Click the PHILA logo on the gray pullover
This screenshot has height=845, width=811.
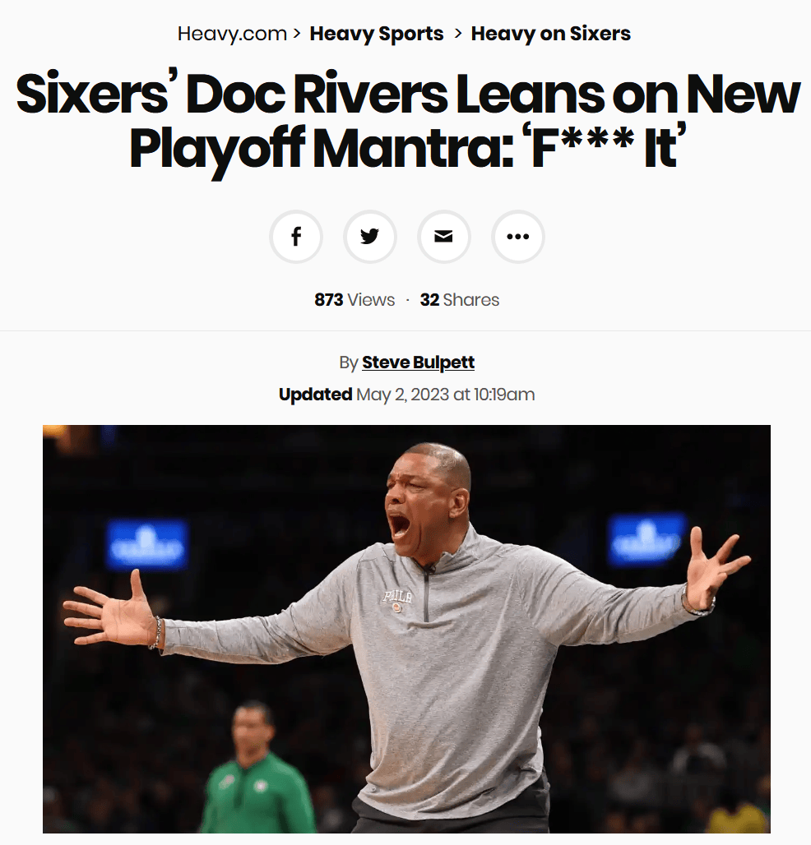pyautogui.click(x=398, y=599)
